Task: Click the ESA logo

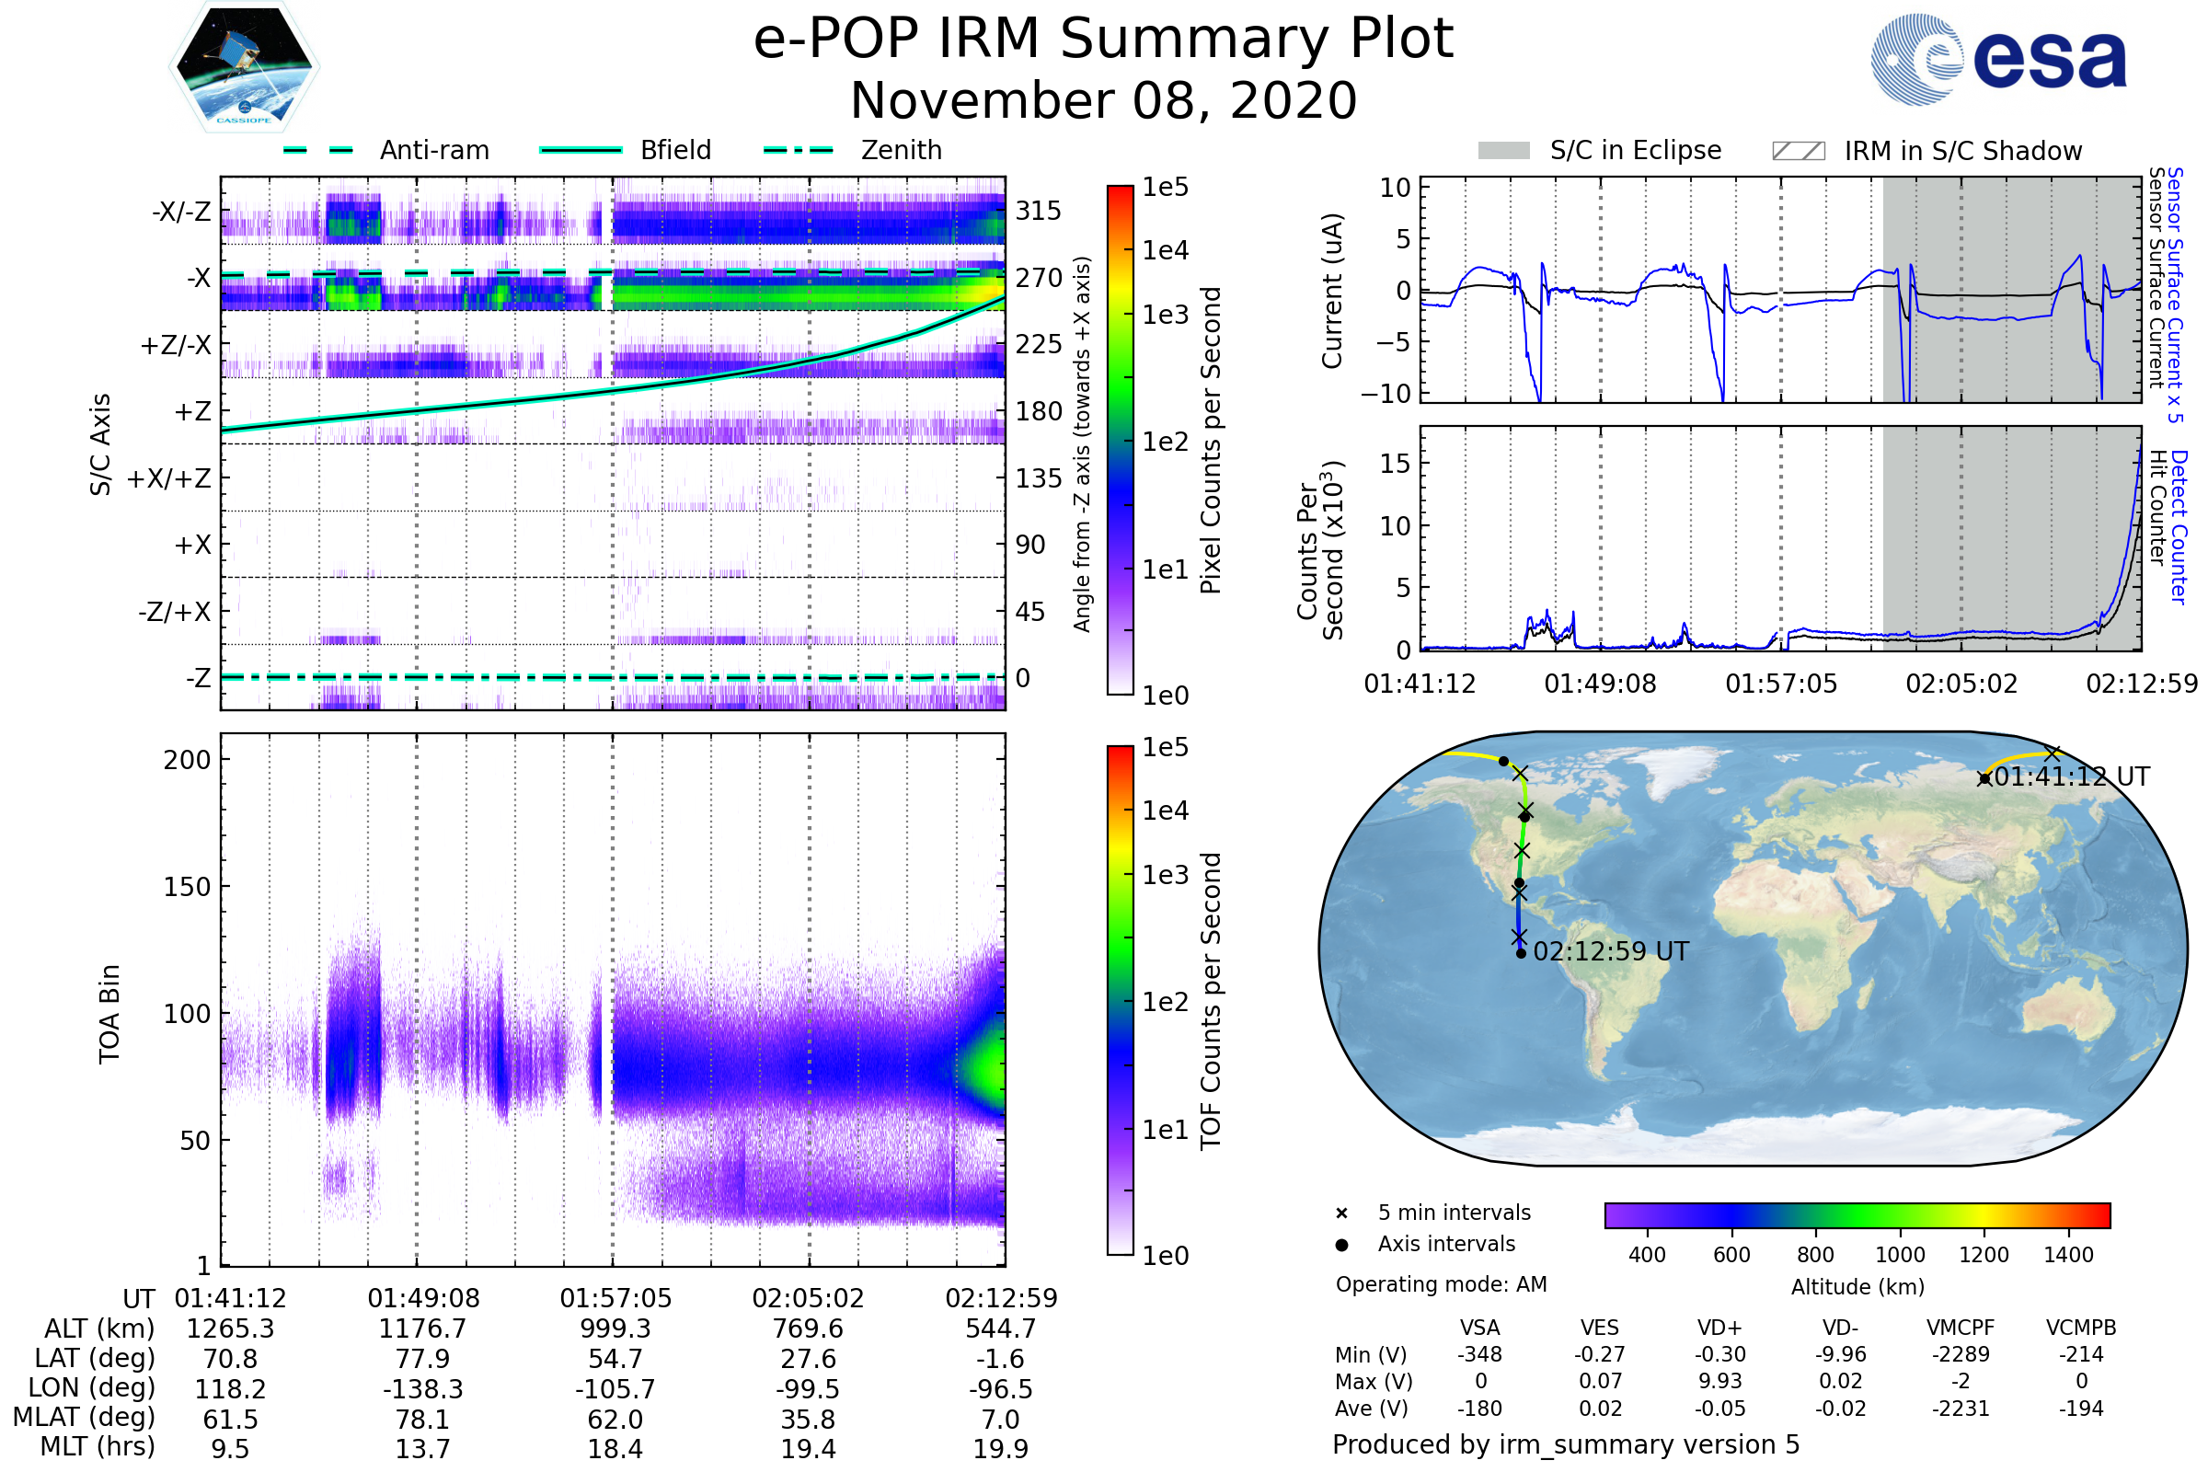Action: coord(1997,60)
